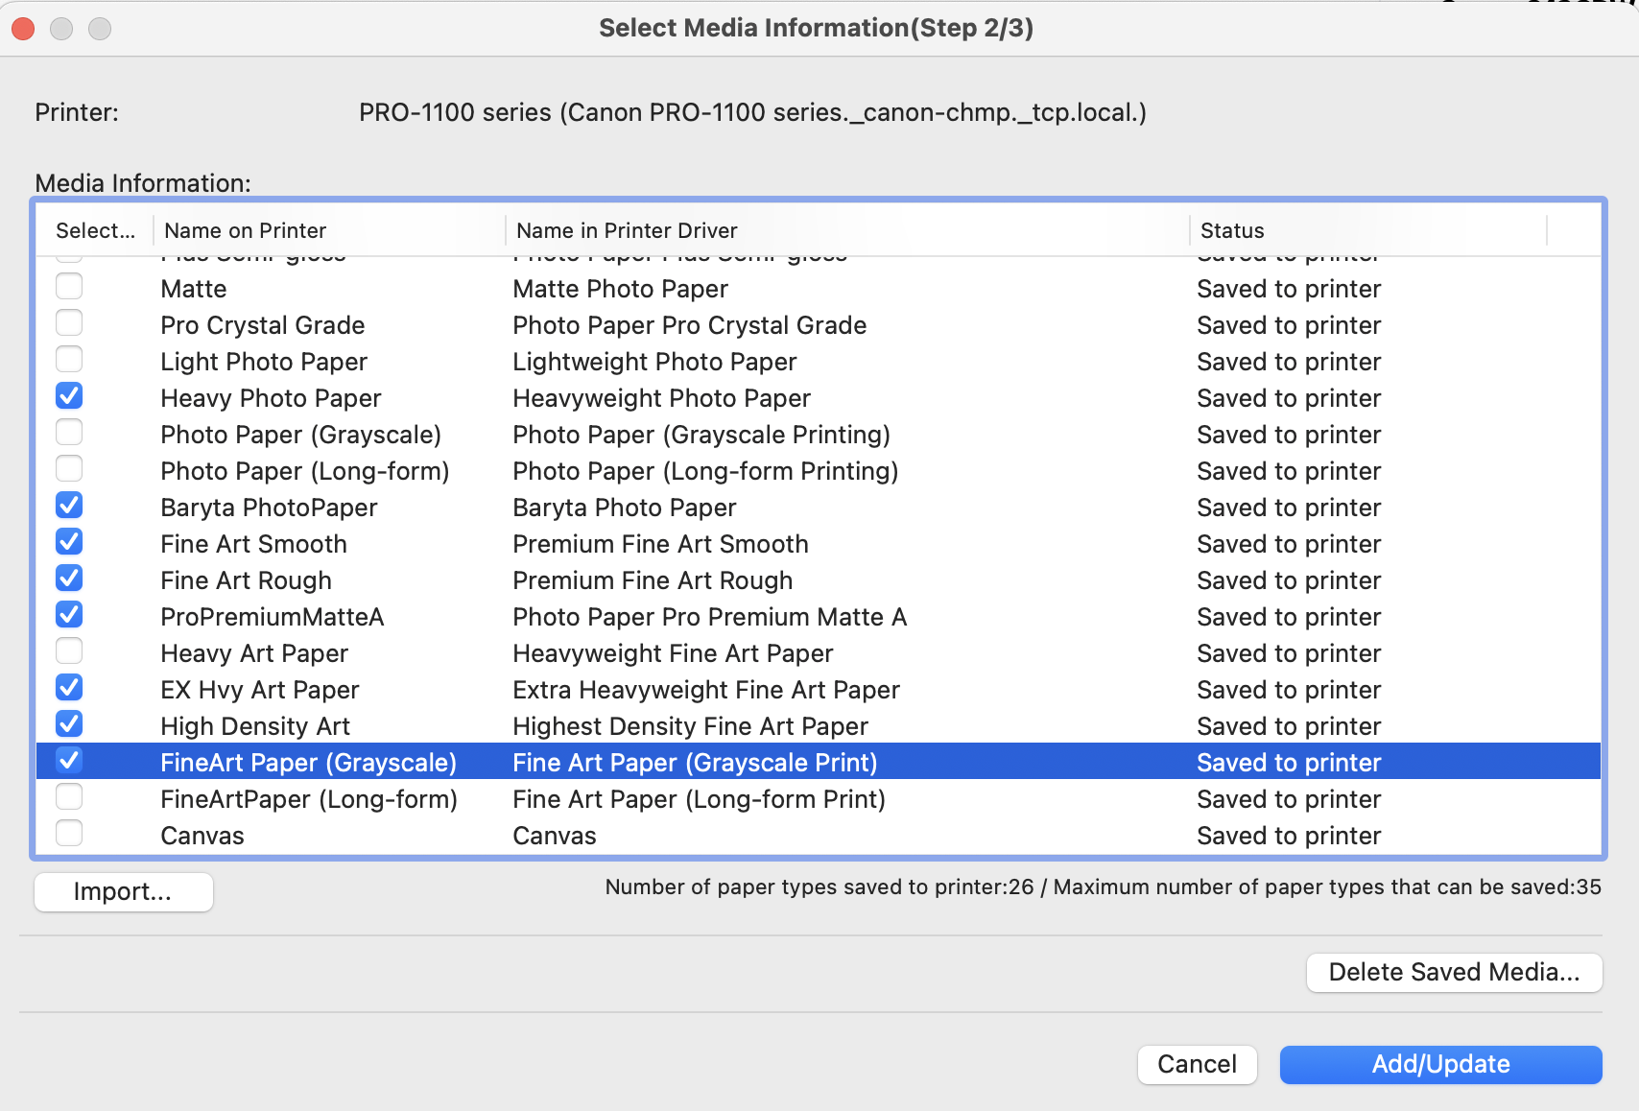Disable the Fine Art Rough checkbox

coord(68,578)
